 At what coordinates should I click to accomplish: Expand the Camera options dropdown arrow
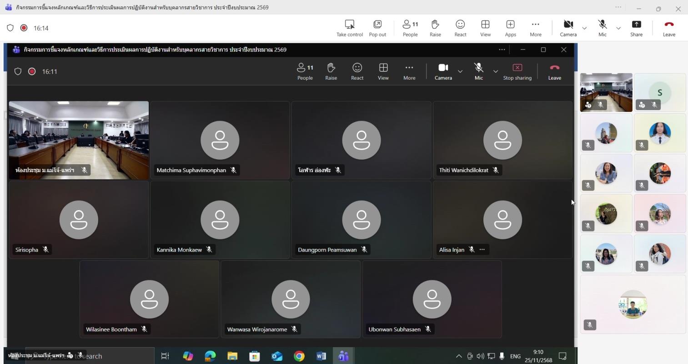[x=584, y=28]
